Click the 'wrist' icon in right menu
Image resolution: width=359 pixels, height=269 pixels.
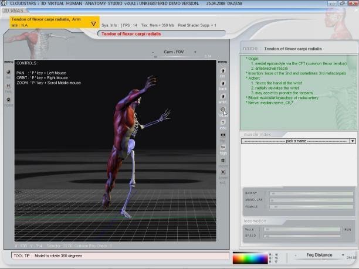223,97
